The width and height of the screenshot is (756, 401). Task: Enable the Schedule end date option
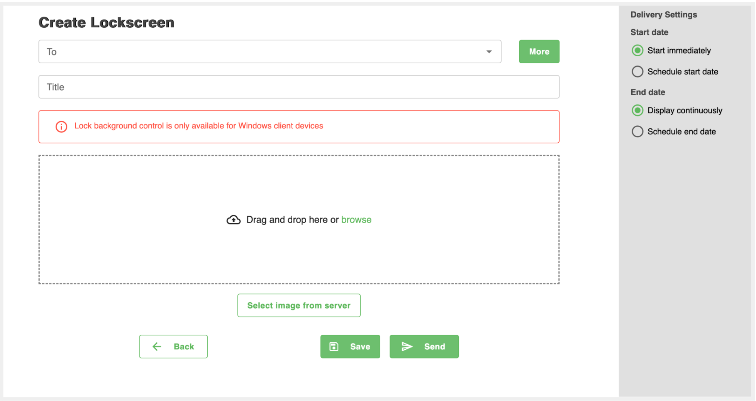click(637, 131)
